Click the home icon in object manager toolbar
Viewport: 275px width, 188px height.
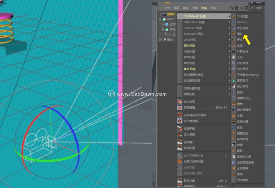pyautogui.click(x=237, y=8)
